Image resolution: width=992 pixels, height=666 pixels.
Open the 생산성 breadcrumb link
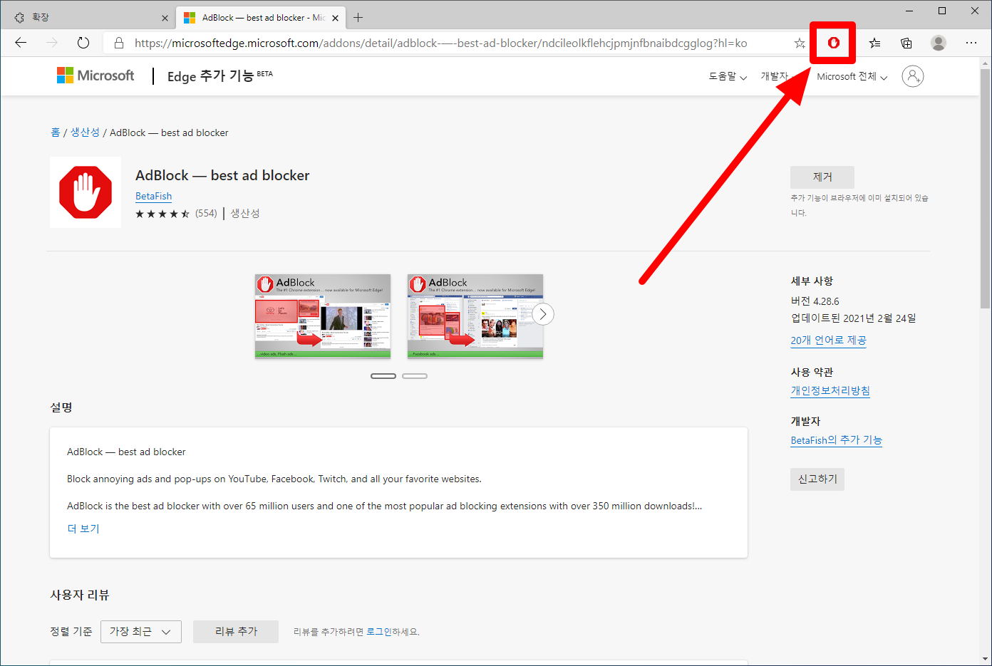[x=85, y=132]
